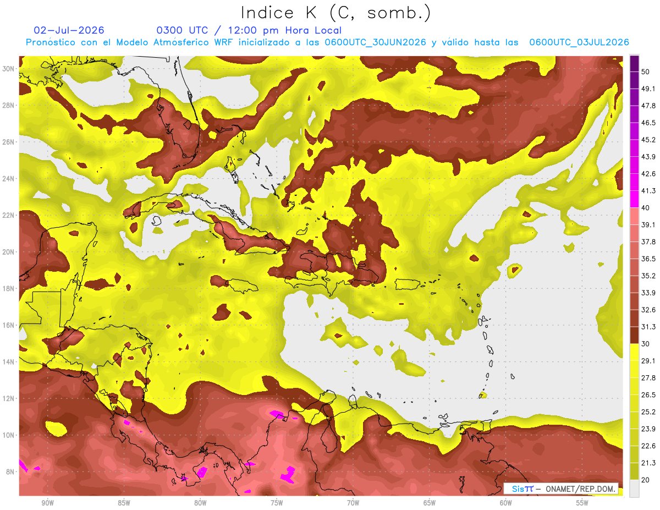Pick the gray colorbar swatch below 20
This screenshot has height=510, width=660.
pos(634,489)
